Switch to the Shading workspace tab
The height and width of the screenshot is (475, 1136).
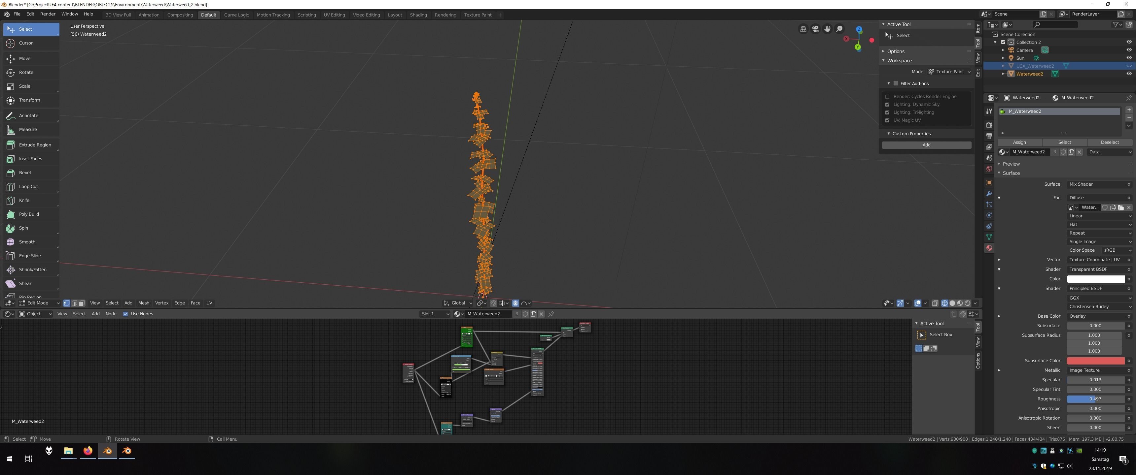click(x=418, y=15)
